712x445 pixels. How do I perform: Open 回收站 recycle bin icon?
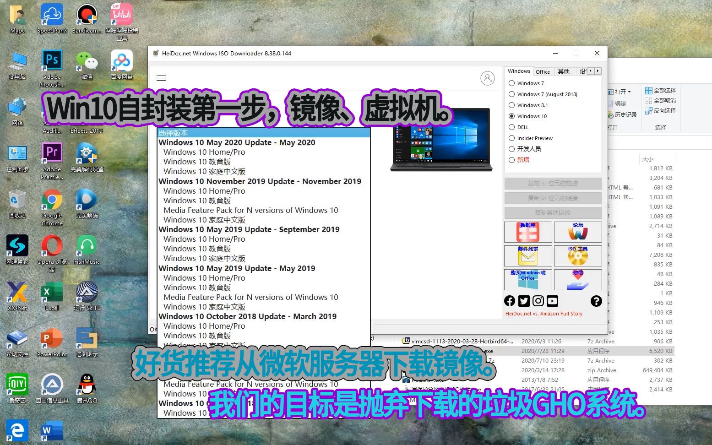click(x=17, y=204)
